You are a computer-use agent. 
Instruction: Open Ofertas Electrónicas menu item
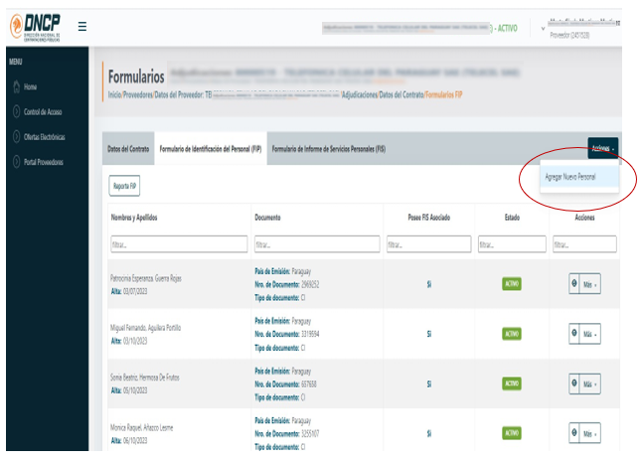[44, 137]
